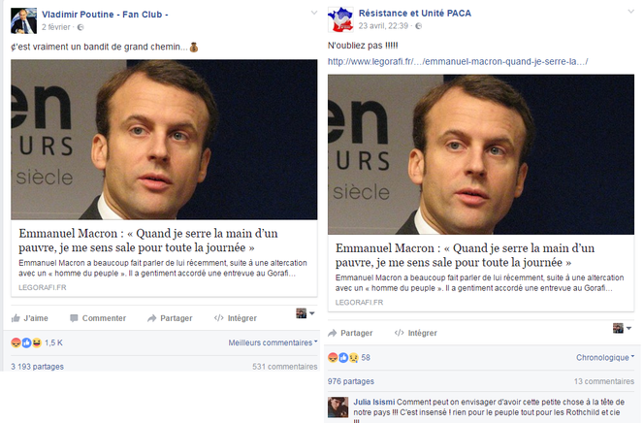Screen dimensions: 644x423
Task: Click the Commenter speech bubble icon
Action: [74, 318]
